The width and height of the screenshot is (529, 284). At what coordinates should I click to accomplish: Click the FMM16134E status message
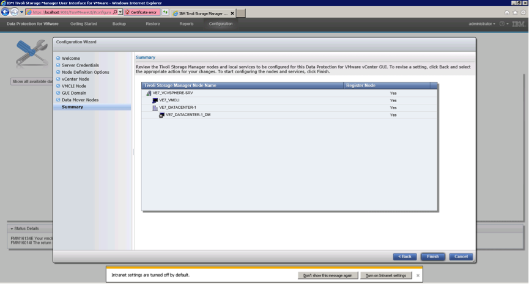pyautogui.click(x=32, y=239)
